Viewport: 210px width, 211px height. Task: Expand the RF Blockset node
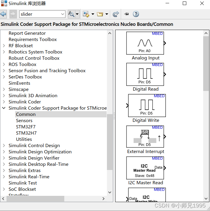pyautogui.click(x=4, y=46)
